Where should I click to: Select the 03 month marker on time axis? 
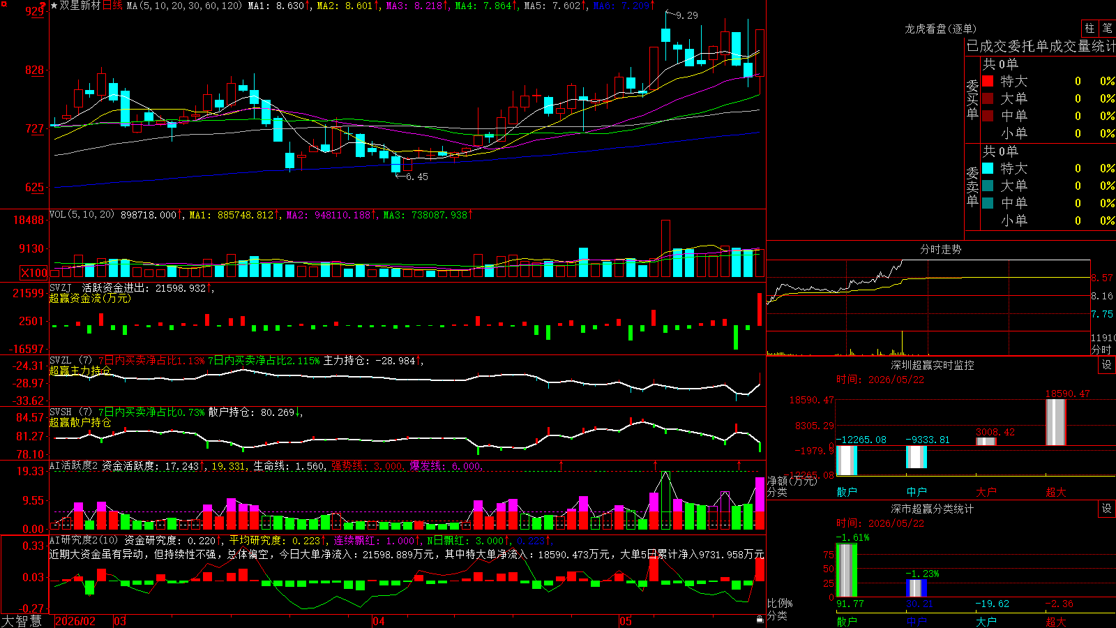120,621
